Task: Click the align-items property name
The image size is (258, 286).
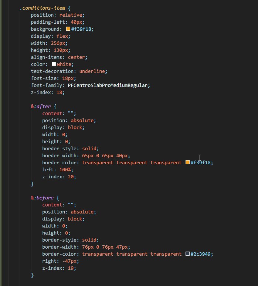Action: pyautogui.click(x=47, y=57)
